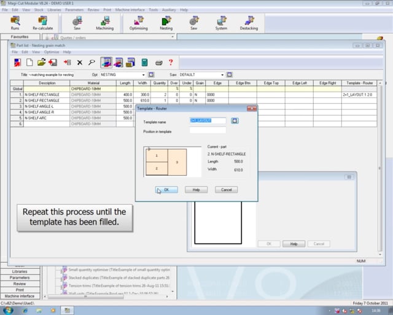Save the part list with the disk icon

coord(53,62)
